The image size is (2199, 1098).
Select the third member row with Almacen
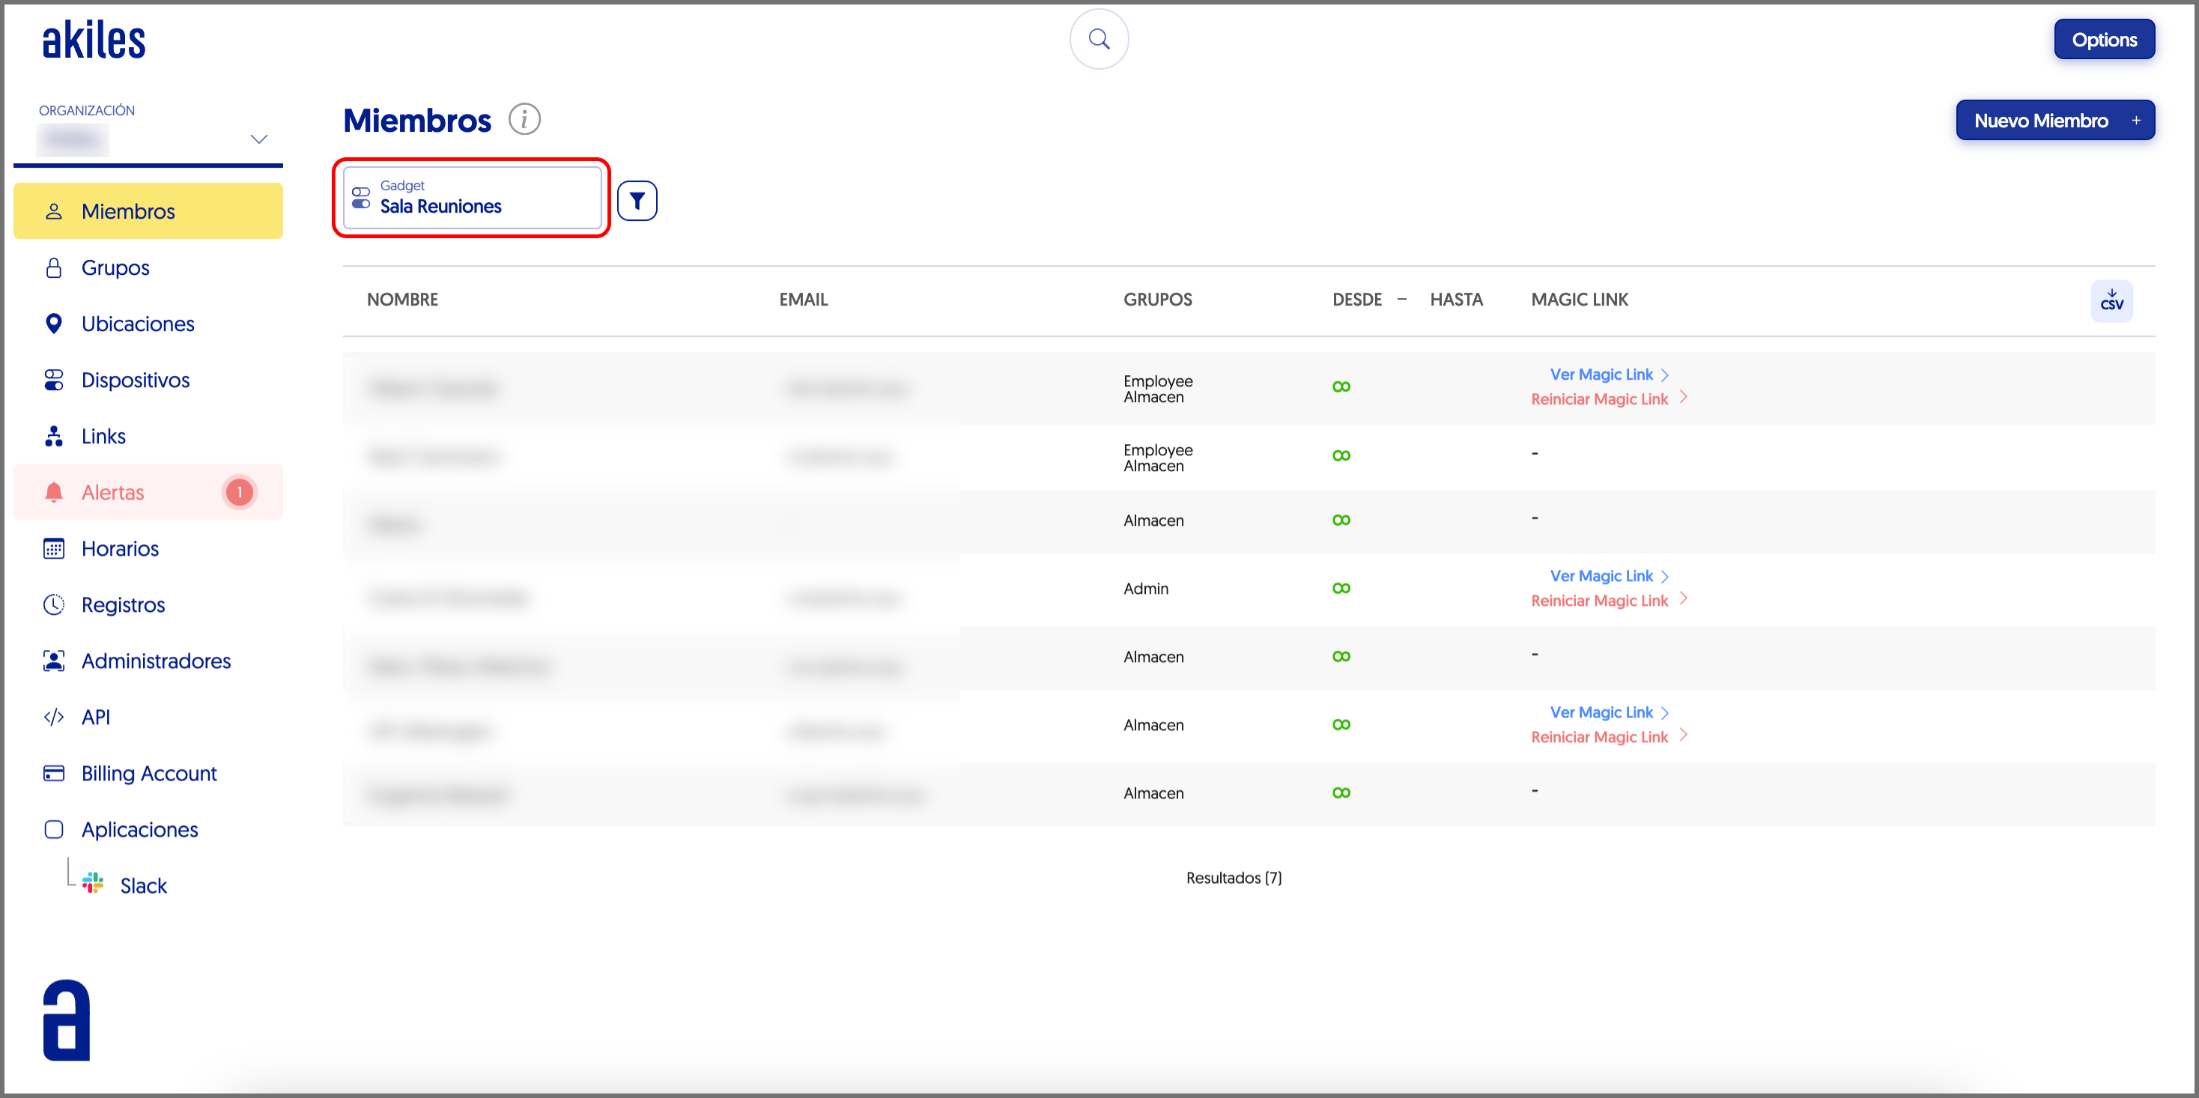pyautogui.click(x=1153, y=520)
